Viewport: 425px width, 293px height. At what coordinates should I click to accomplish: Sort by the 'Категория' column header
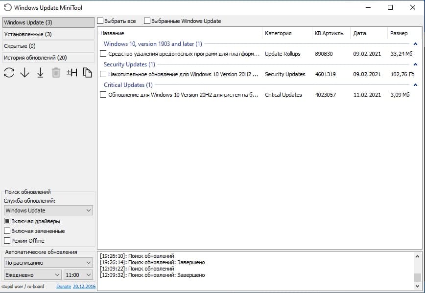[287, 33]
